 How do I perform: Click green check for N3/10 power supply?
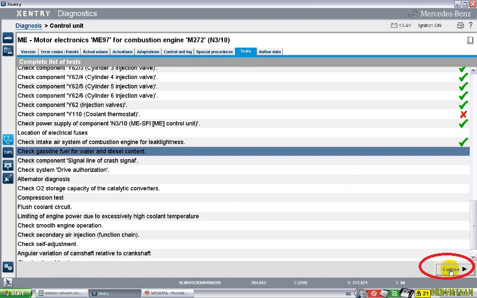click(463, 123)
